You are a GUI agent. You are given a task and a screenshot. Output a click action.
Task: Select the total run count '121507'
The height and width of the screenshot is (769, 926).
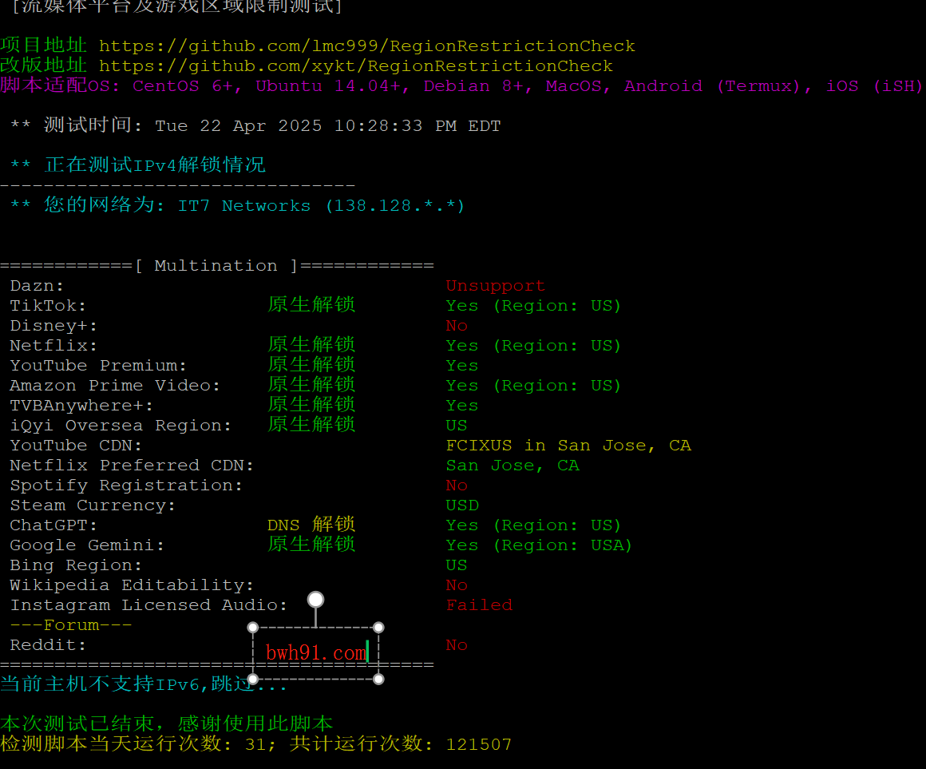click(479, 744)
